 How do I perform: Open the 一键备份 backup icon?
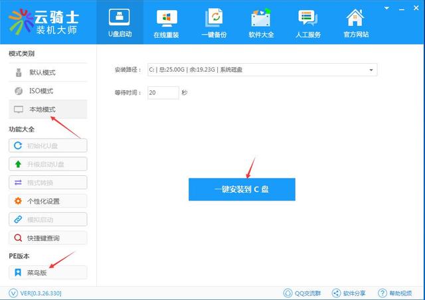(214, 23)
